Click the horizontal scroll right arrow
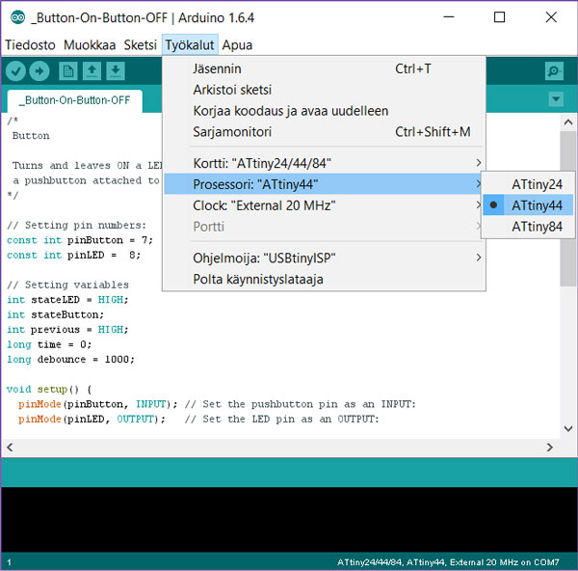The width and height of the screenshot is (578, 571). click(550, 447)
